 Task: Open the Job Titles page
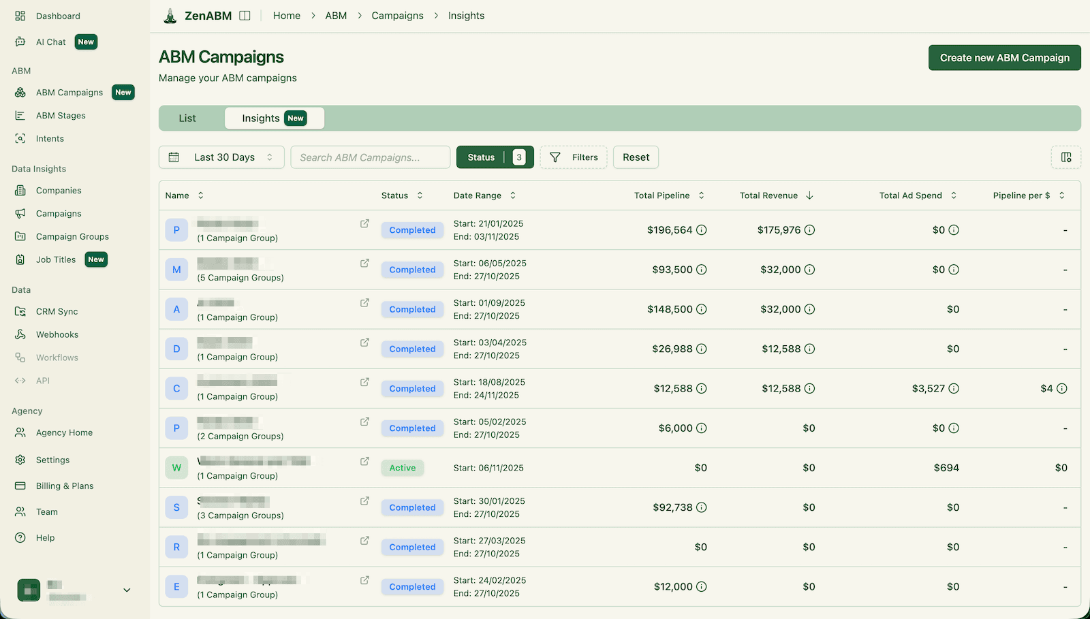[x=56, y=259]
